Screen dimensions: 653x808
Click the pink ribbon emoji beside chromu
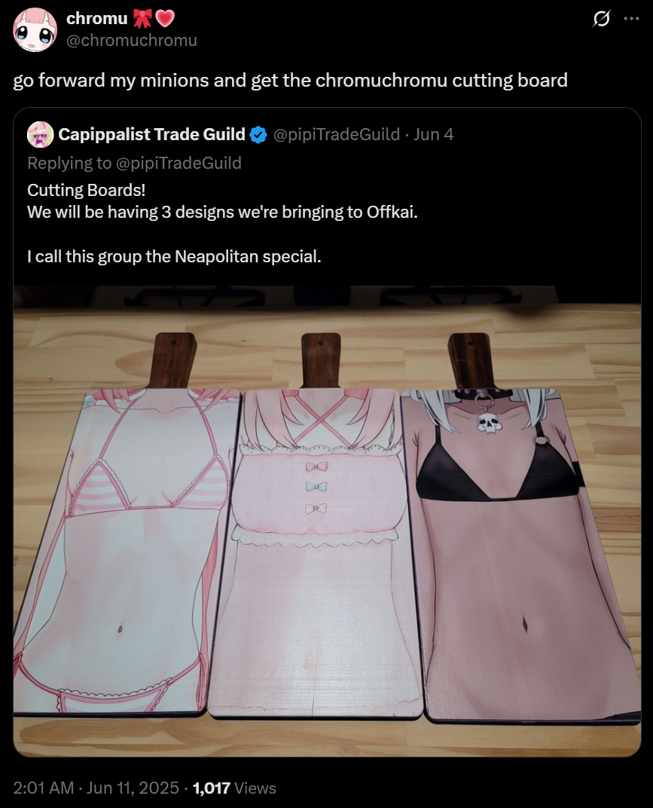pyautogui.click(x=142, y=19)
